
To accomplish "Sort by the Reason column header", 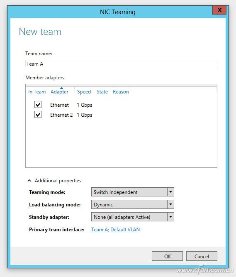I will pyautogui.click(x=121, y=92).
